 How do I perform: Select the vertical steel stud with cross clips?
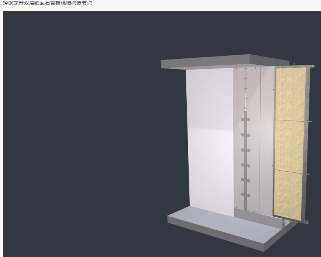pyautogui.click(x=246, y=160)
